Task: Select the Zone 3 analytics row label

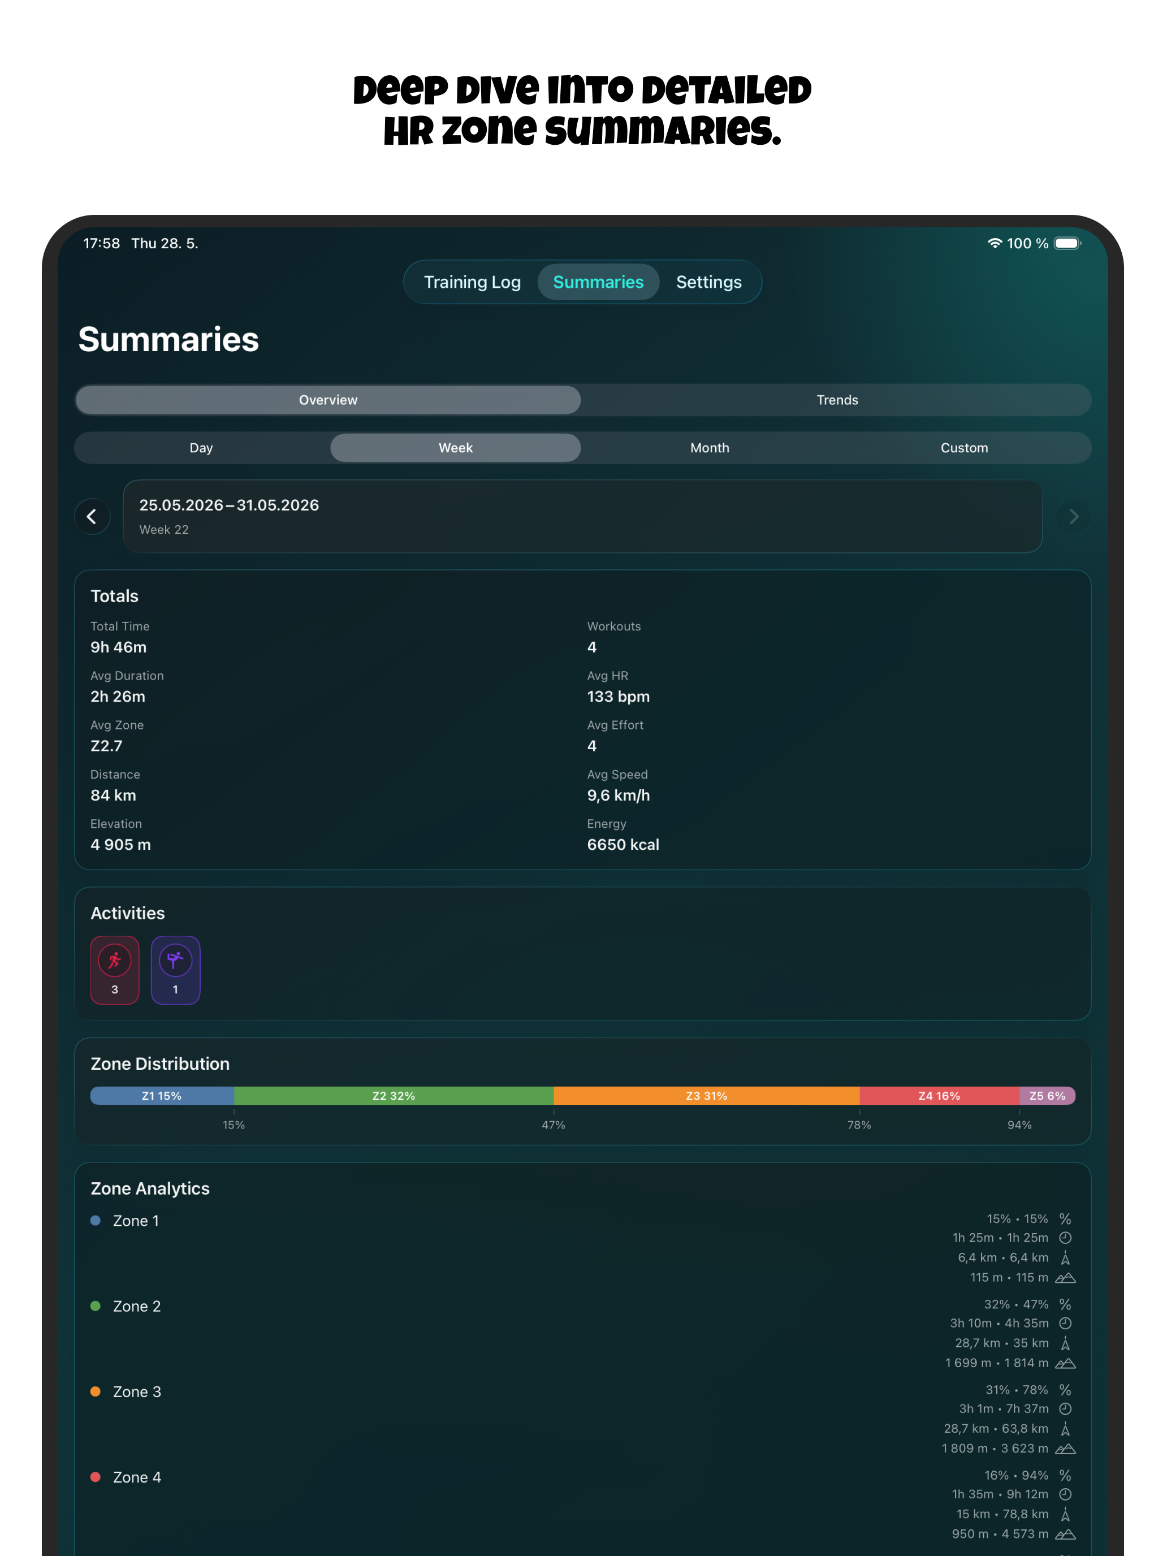Action: [137, 1392]
